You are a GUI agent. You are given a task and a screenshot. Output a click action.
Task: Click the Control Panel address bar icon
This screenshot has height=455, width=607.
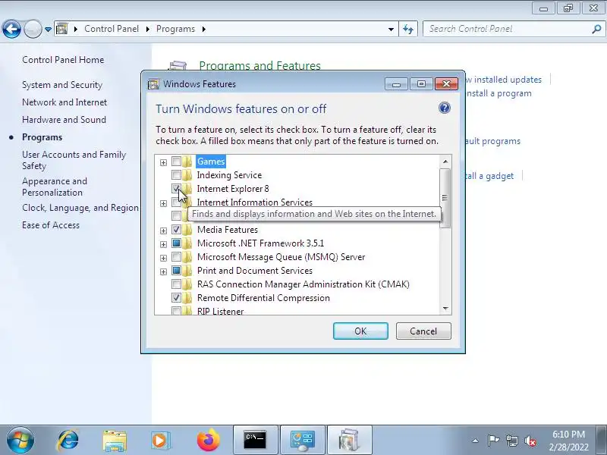62,29
